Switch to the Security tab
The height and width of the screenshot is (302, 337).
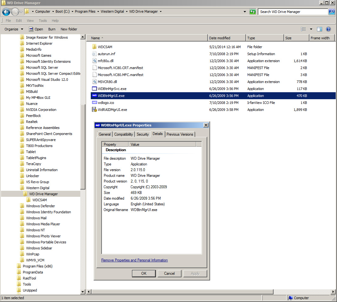(143, 134)
